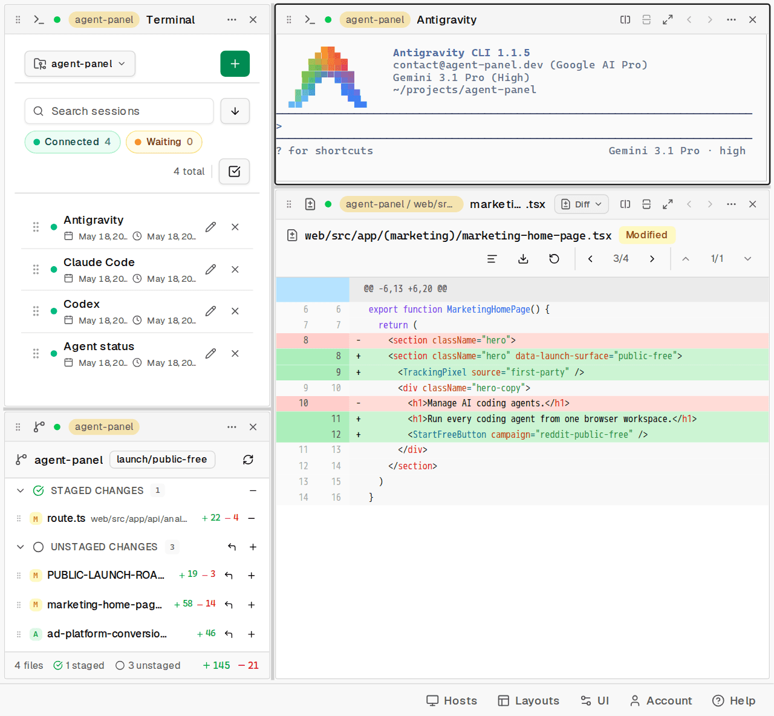Viewport: 774px width, 716px height.
Task: Filter sessions by Waiting 0
Action: click(x=164, y=142)
